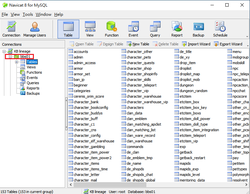The width and height of the screenshot is (250, 194).
Task: Select the Table toolbar button
Action: (68, 29)
